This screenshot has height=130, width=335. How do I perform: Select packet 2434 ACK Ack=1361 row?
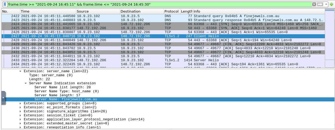[163, 64]
